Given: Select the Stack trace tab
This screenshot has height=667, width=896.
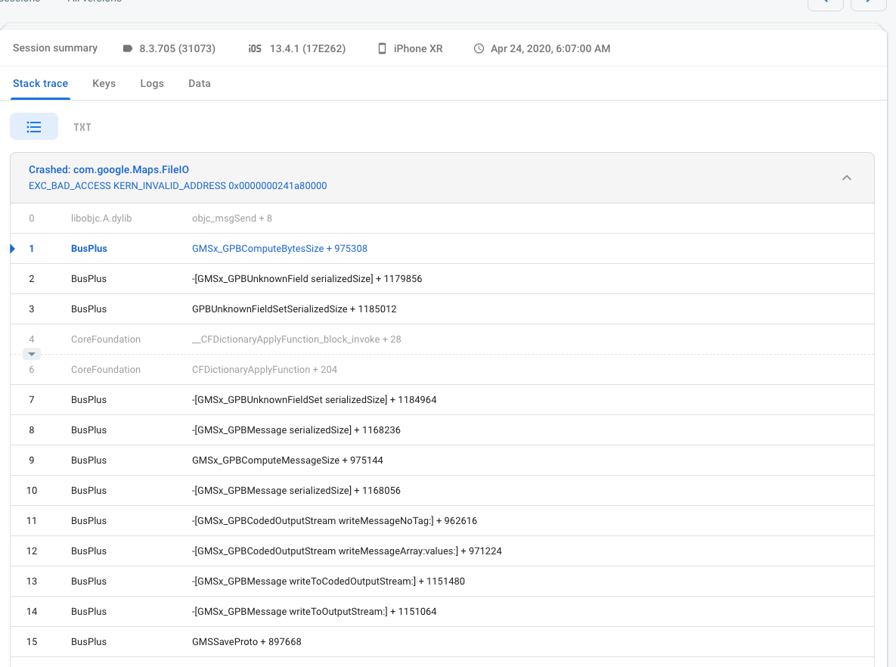Looking at the screenshot, I should (x=41, y=83).
